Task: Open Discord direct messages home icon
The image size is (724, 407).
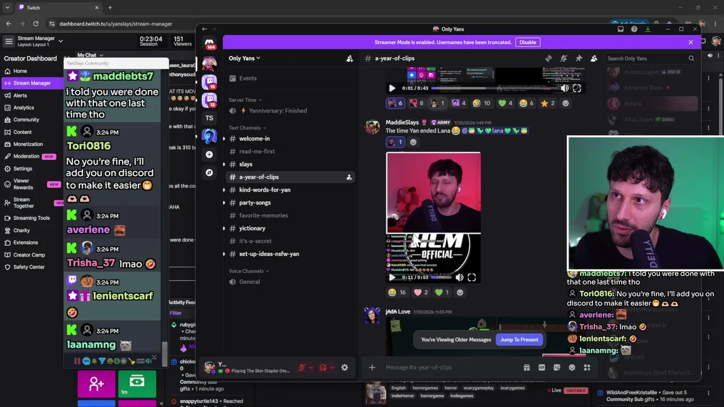Action: (x=209, y=44)
